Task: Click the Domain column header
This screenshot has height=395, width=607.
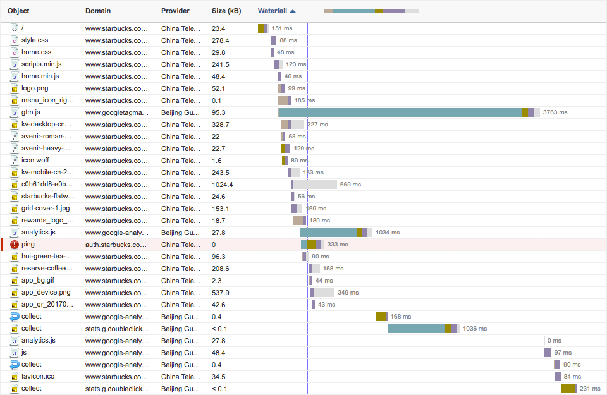Action: (x=97, y=11)
